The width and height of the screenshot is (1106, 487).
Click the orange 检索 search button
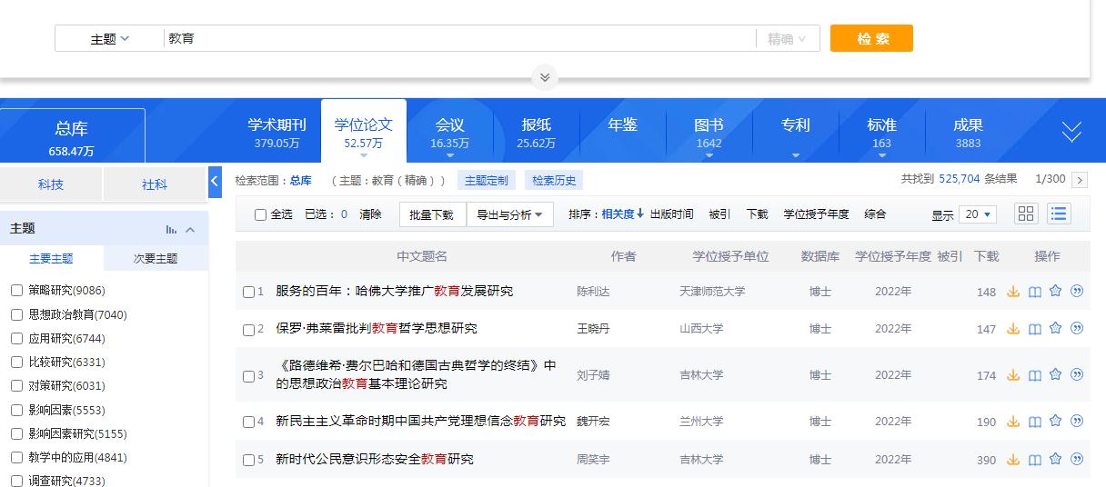(871, 38)
